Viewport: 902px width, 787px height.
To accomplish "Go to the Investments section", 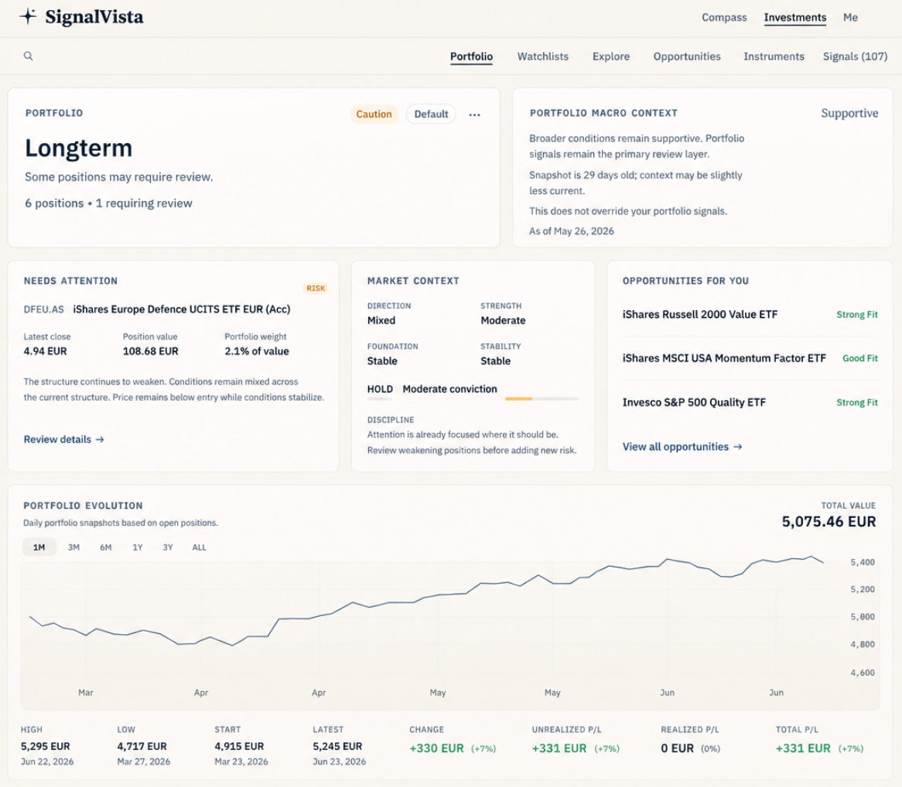I will (794, 17).
